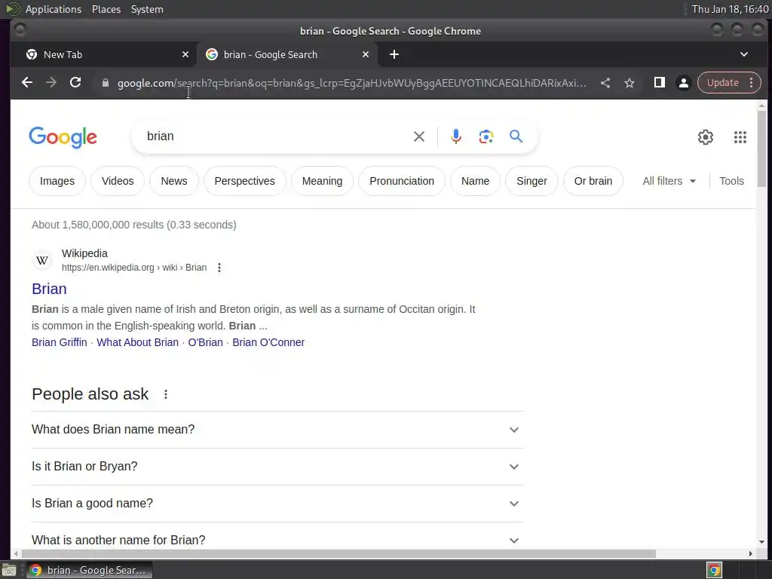Select the Perspectives filter chip
The height and width of the screenshot is (579, 772).
point(245,181)
